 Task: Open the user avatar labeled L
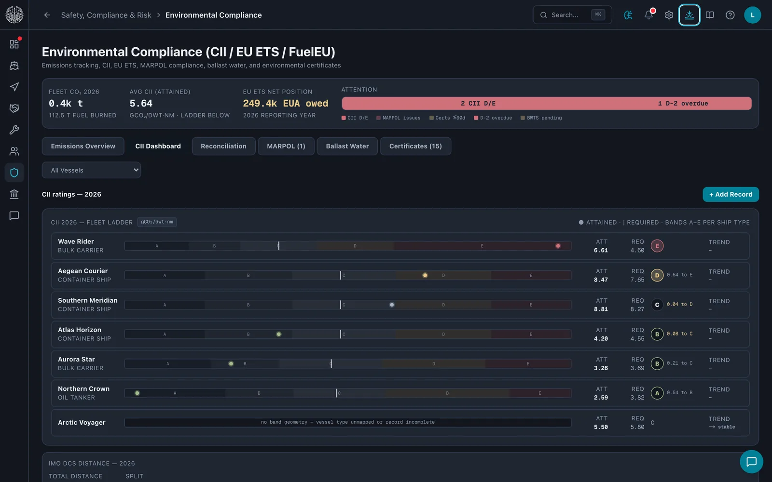coord(753,15)
